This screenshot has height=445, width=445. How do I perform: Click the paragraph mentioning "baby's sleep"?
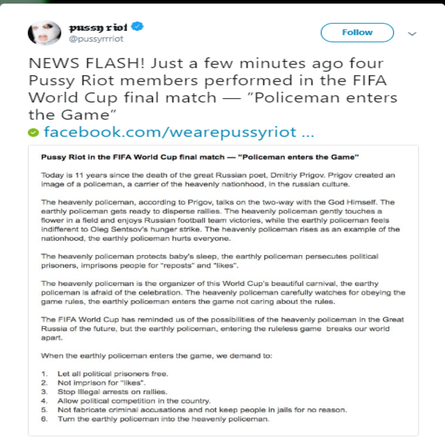209,260
